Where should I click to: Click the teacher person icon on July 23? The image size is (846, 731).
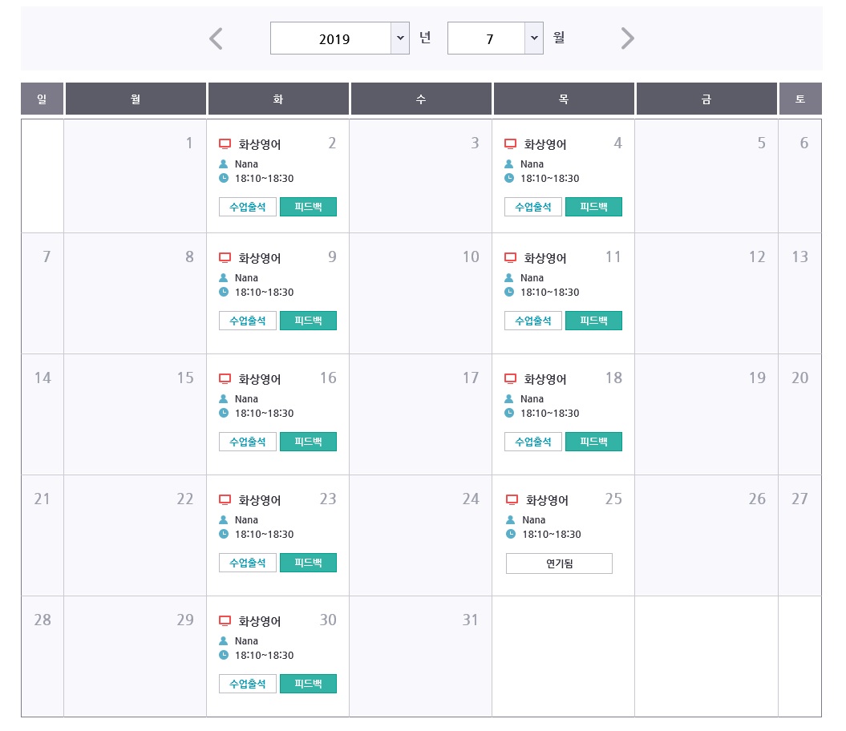[x=225, y=520]
